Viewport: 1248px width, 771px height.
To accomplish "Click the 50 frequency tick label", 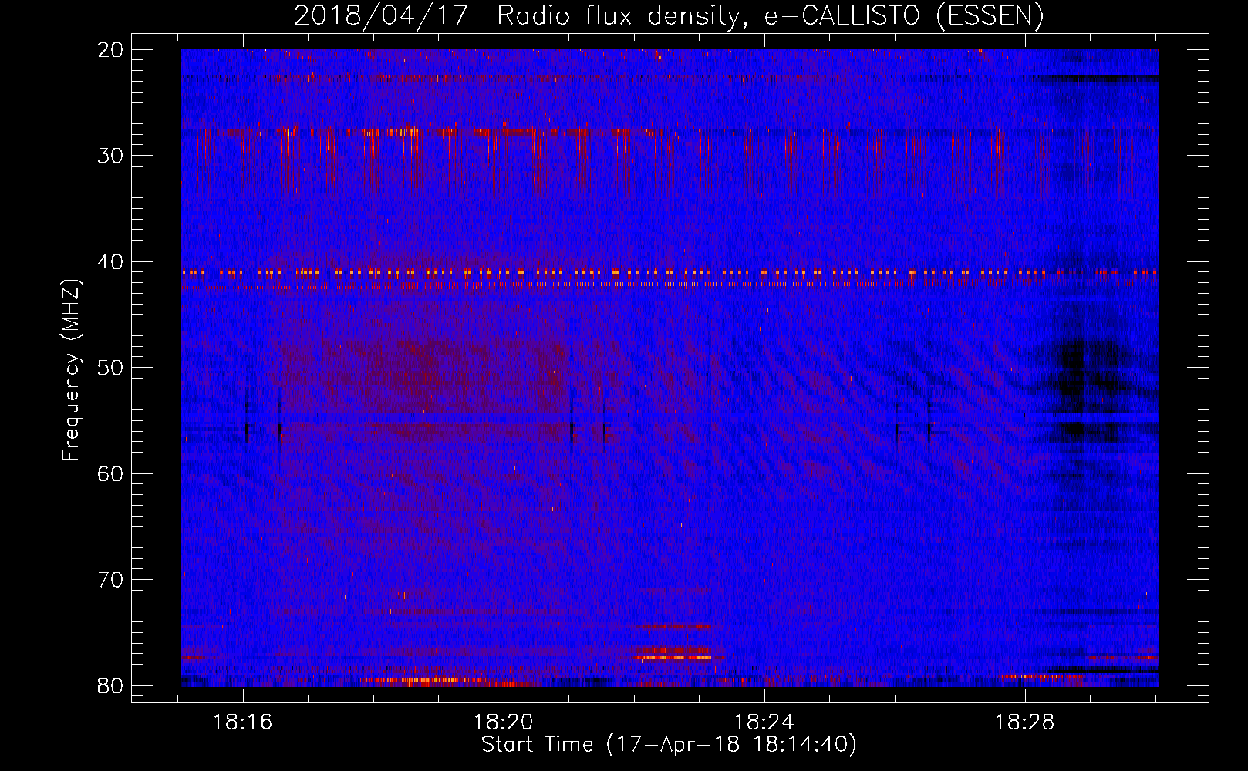I will [110, 368].
